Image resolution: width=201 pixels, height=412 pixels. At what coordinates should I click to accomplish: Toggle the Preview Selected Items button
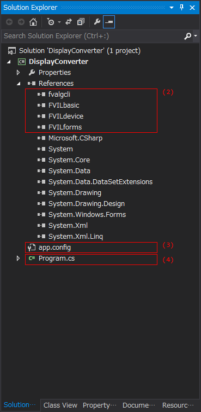[x=109, y=22]
